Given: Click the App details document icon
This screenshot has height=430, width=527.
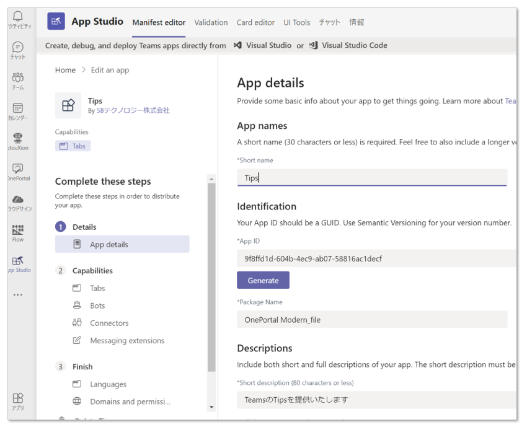Looking at the screenshot, I should [x=77, y=244].
